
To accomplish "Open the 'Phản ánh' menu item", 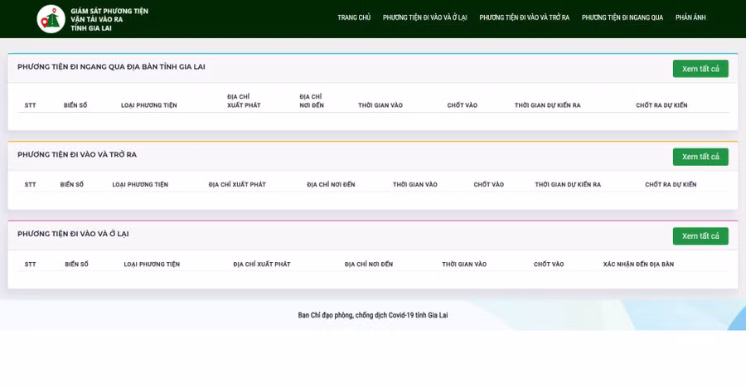I will (x=690, y=17).
